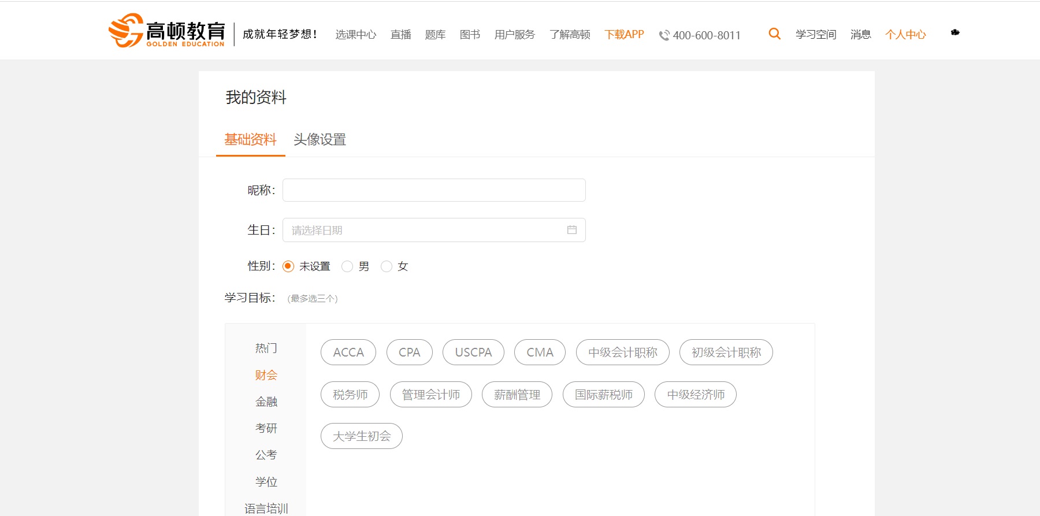Toggle the 国际薪税师 goal tag
The height and width of the screenshot is (516, 1040).
click(604, 395)
